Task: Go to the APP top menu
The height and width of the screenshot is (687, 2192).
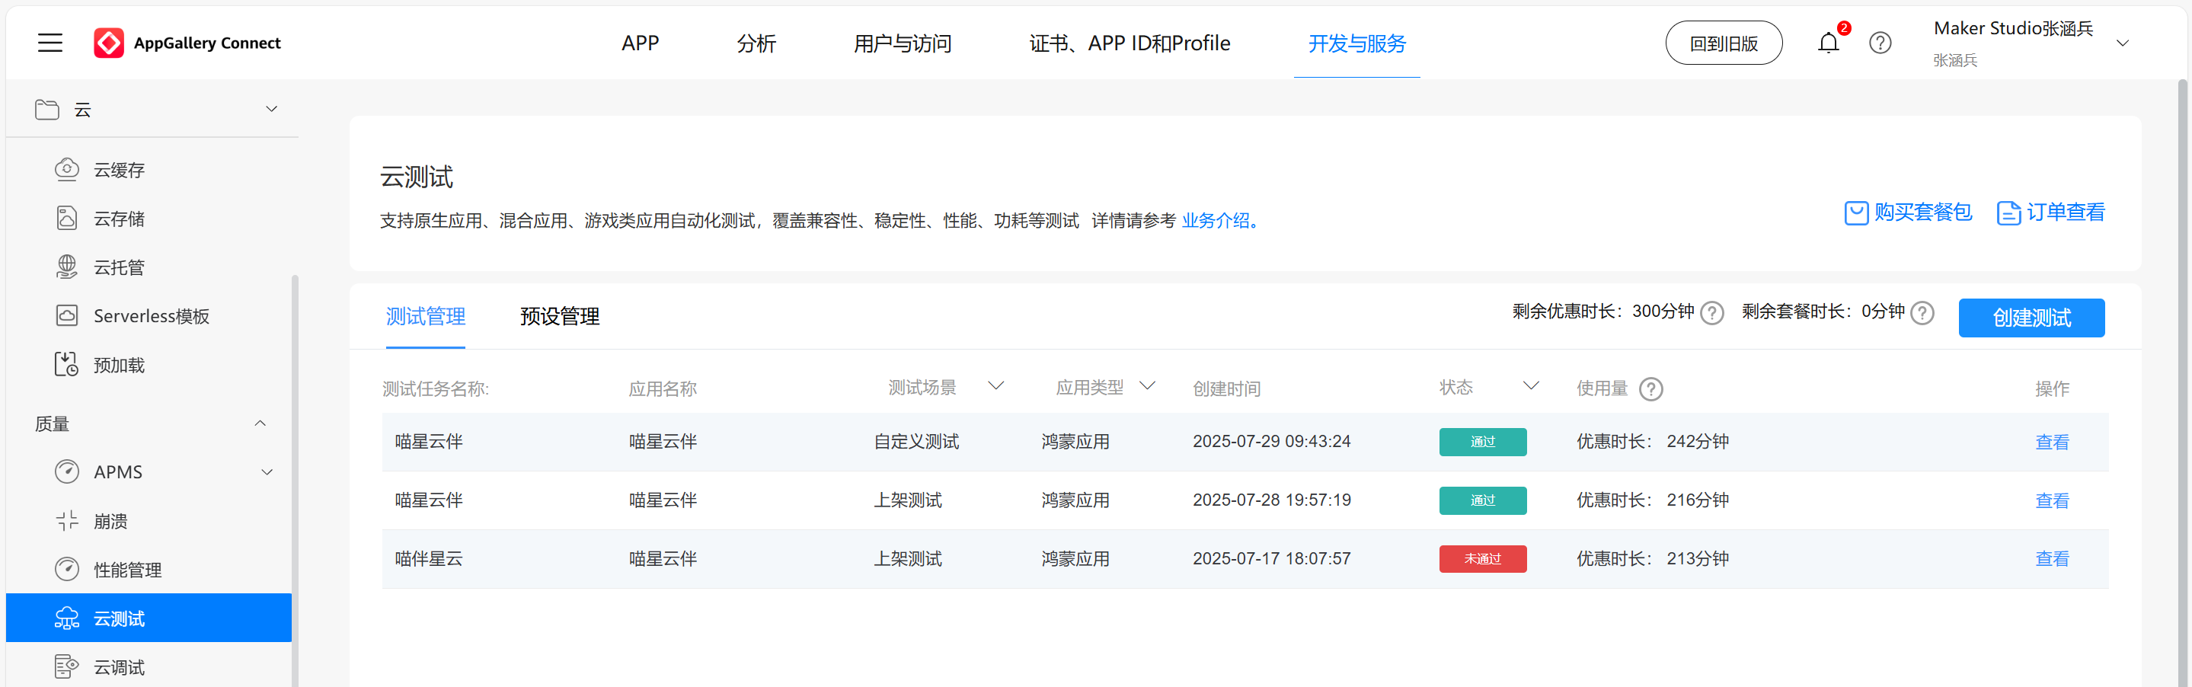Action: 640,43
